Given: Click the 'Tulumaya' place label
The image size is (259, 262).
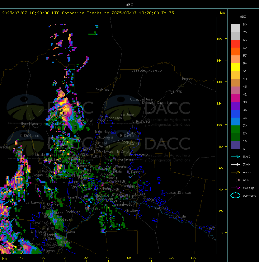Looking at the screenshot, I should point(106,137).
